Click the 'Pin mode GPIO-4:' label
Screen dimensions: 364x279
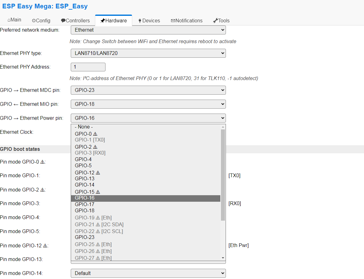tap(20, 218)
